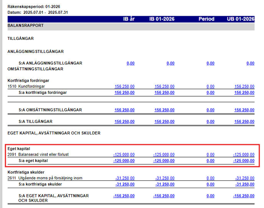This screenshot has height=208, width=264.
Task: Open IB 01-2026 sum for S:a kortfristiga fordringar
Action: [164, 93]
